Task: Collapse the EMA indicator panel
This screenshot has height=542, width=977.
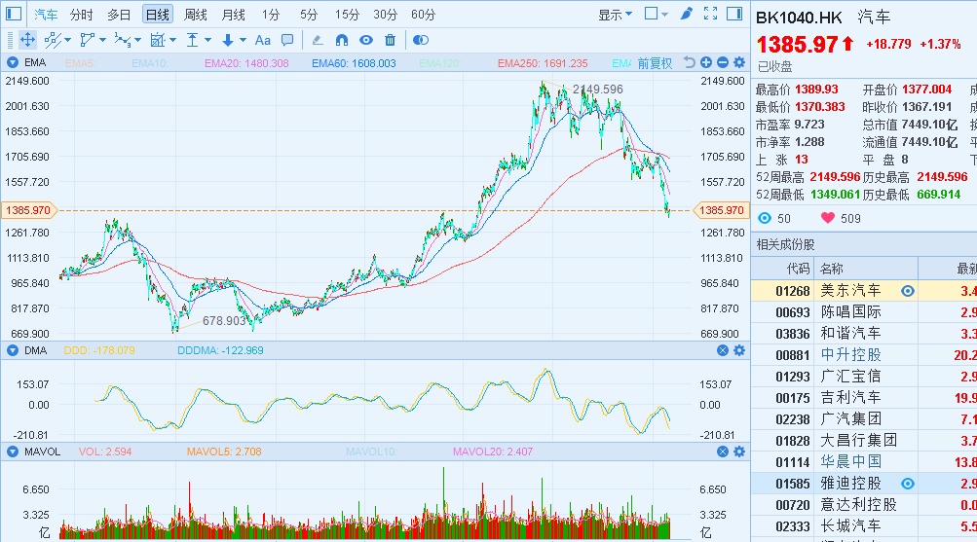Action: 13,63
